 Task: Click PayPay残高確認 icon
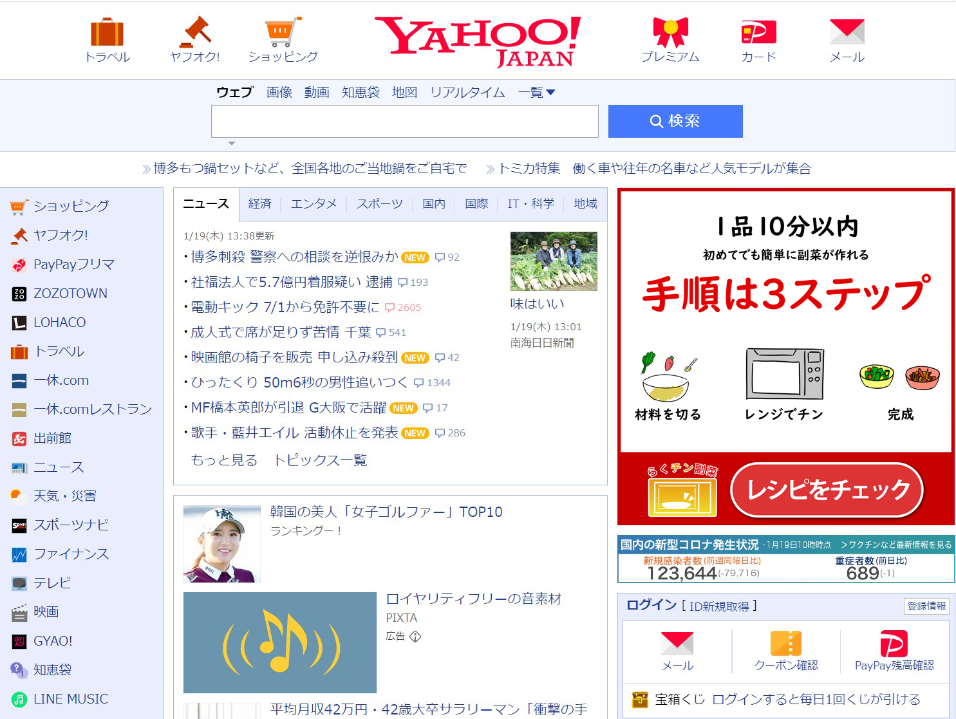894,643
